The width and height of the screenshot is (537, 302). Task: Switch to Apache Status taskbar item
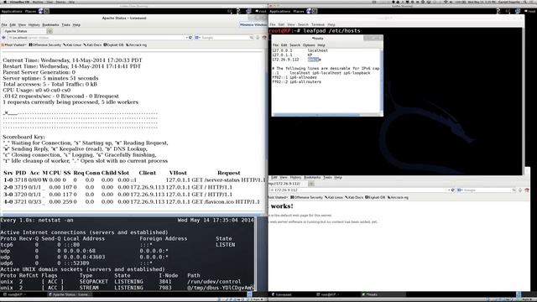point(70,294)
